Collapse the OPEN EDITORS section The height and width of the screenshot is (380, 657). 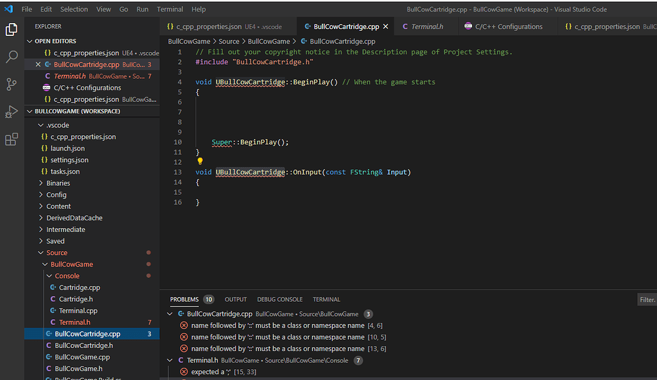[x=30, y=41]
